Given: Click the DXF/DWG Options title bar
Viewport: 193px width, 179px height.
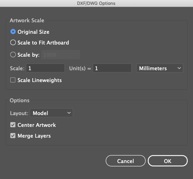Looking at the screenshot, I should [96, 3].
